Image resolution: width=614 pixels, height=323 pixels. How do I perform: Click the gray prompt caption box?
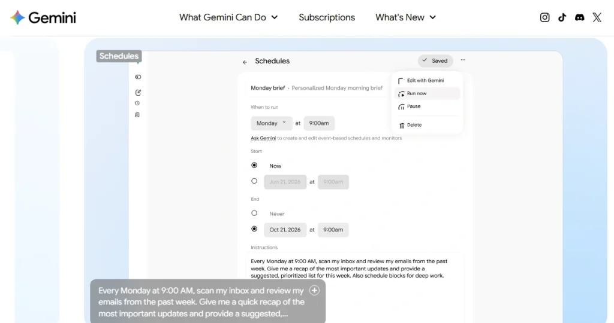click(207, 301)
